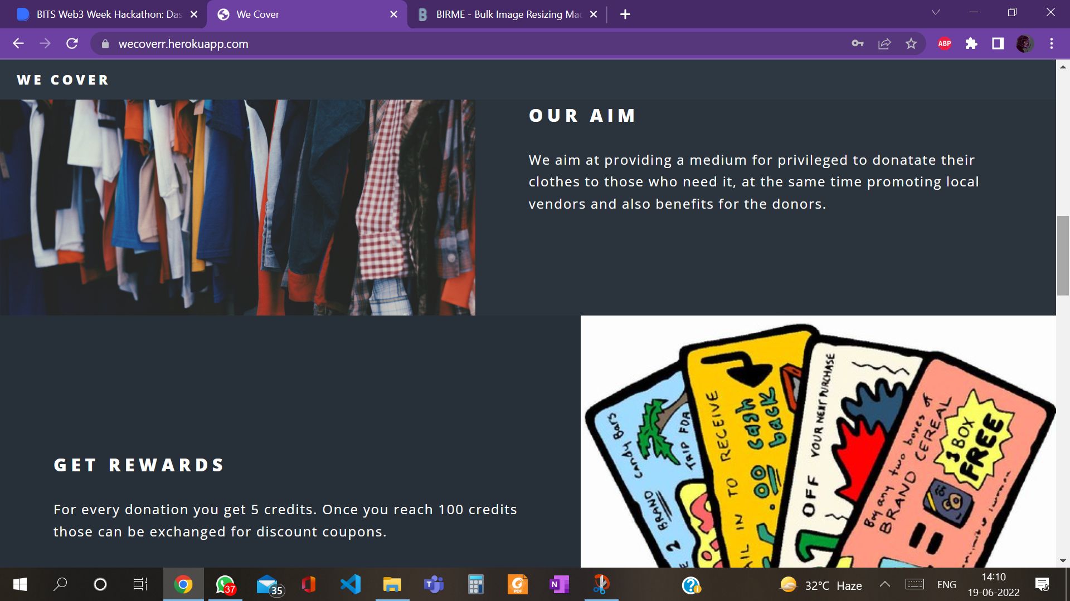The height and width of the screenshot is (601, 1070).
Task: Expand the tab search dropdown
Action: coord(936,13)
